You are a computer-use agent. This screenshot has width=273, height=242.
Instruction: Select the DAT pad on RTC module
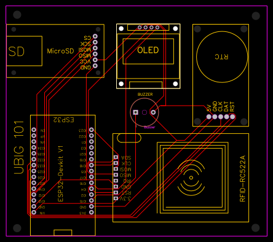tap(226, 117)
